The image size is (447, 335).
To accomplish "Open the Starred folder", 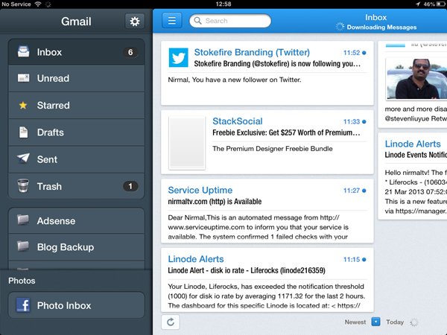I will click(77, 106).
